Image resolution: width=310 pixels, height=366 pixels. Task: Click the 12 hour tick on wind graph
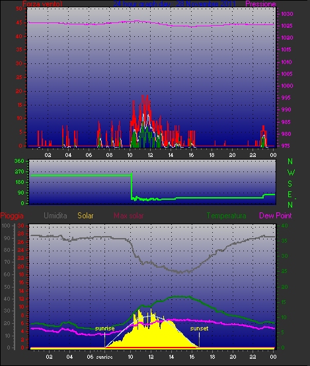point(150,155)
